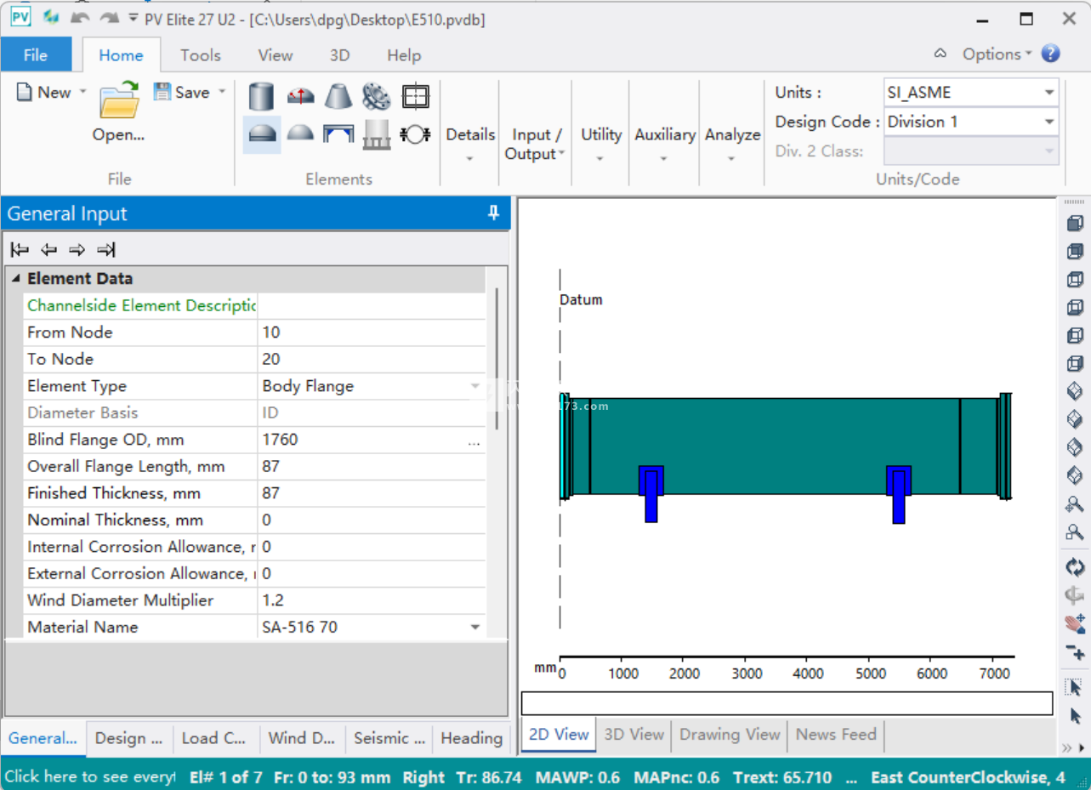
Task: Add a welded flat head element
Action: coord(338,134)
